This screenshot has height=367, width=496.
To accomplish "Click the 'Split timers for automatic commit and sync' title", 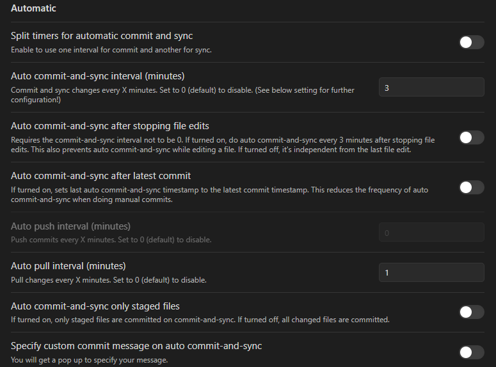I will pos(102,36).
